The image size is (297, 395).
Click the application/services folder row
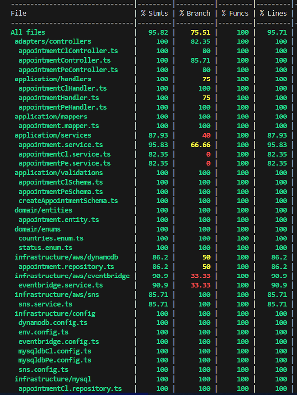click(53, 135)
